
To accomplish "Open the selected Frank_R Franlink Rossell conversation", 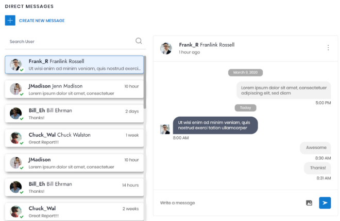I will pyautogui.click(x=82, y=65).
